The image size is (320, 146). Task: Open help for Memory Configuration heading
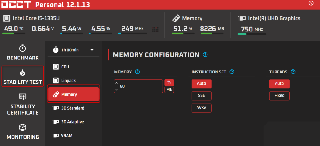point(205,54)
